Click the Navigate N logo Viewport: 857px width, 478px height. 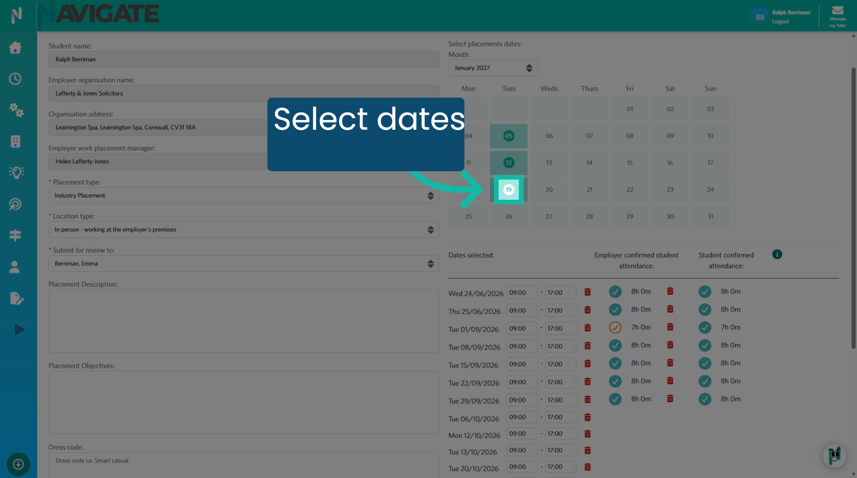point(17,15)
